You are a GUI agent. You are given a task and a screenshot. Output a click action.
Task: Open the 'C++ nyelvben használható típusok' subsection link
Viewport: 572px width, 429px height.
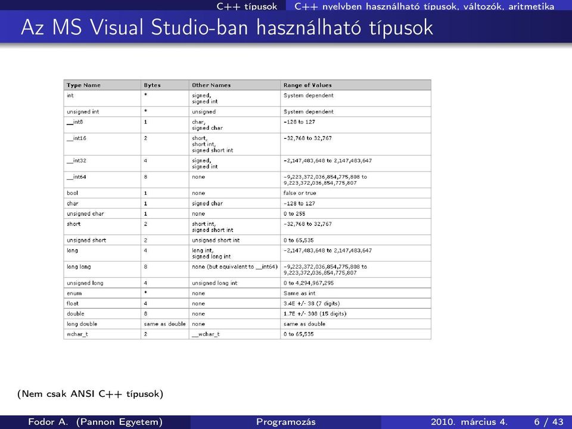click(424, 6)
